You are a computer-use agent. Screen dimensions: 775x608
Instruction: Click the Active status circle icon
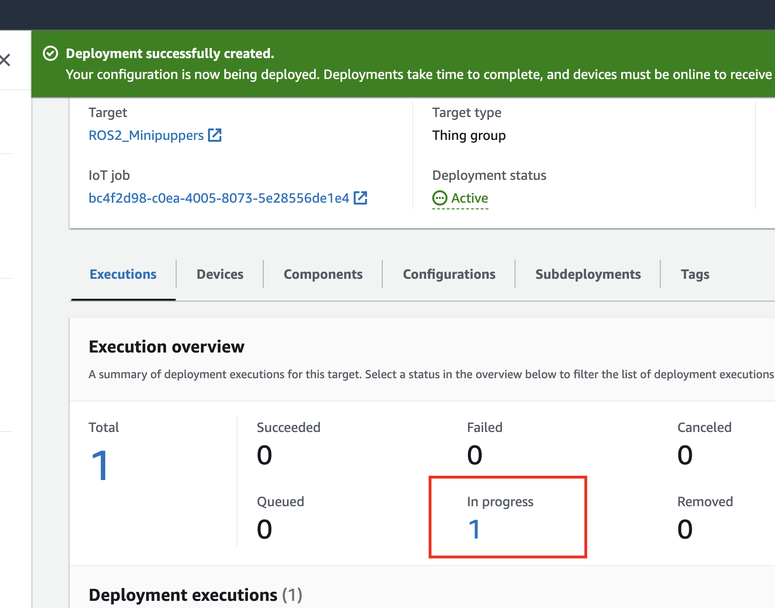point(439,198)
